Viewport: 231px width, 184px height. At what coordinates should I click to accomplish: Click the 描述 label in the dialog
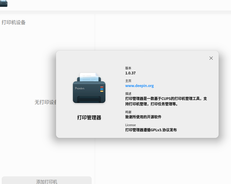(x=128, y=94)
